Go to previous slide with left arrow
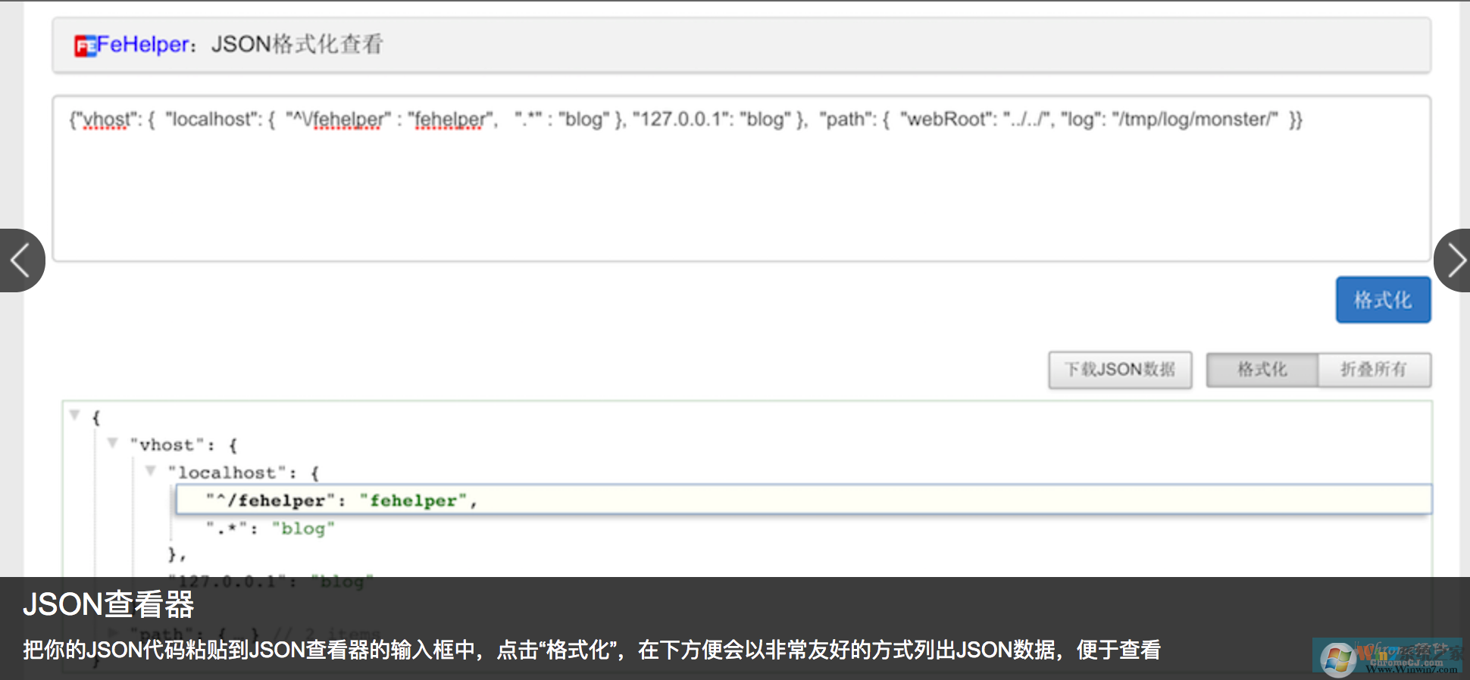This screenshot has width=1470, height=680. 21,260
